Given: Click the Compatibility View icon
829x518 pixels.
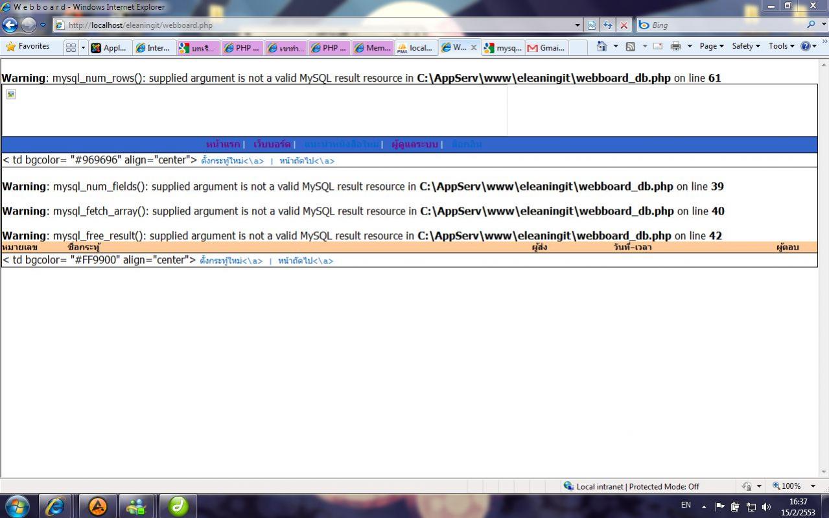Looking at the screenshot, I should (592, 25).
